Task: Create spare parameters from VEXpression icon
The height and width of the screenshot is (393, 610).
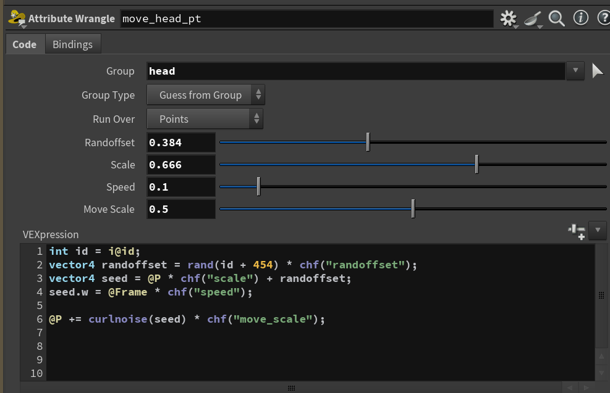Action: point(577,231)
